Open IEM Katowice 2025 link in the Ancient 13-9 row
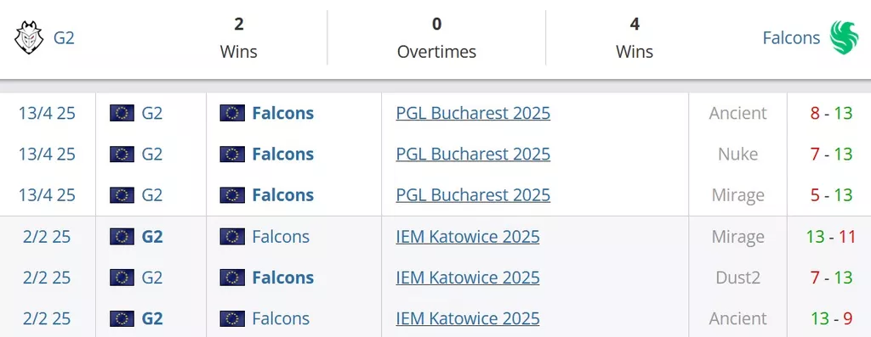871x337 pixels. pos(468,318)
